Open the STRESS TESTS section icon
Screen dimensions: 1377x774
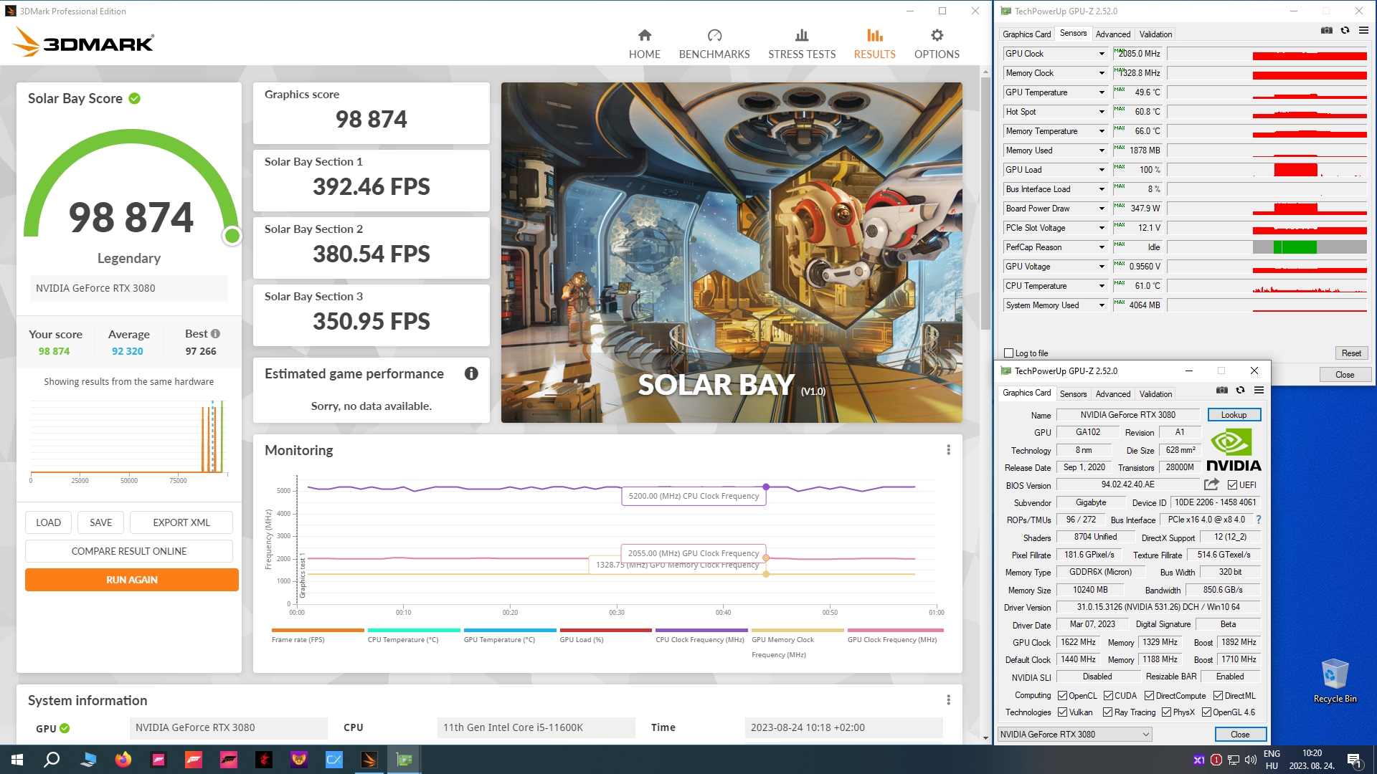pyautogui.click(x=802, y=35)
